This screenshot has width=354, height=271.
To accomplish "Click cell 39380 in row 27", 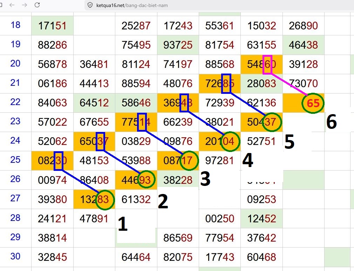I will [x=52, y=199].
